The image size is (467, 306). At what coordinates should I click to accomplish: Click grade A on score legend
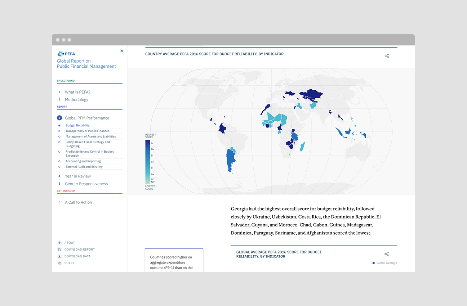152,143
